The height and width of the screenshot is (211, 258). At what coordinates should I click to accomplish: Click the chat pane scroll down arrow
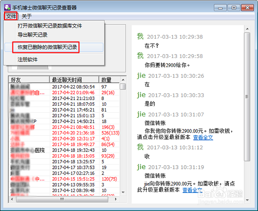pyautogui.click(x=247, y=200)
